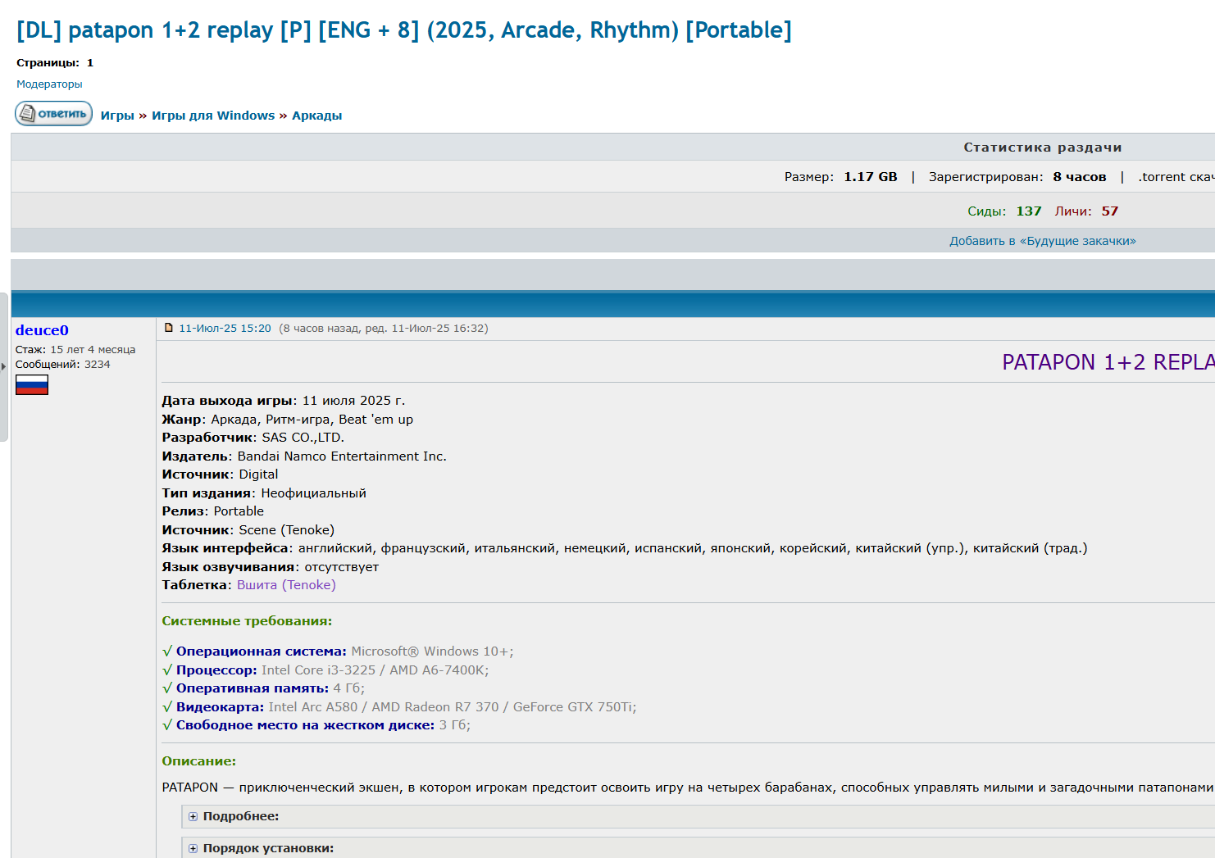Click the Операционная система requirement line
This screenshot has height=858, width=1215.
point(338,651)
